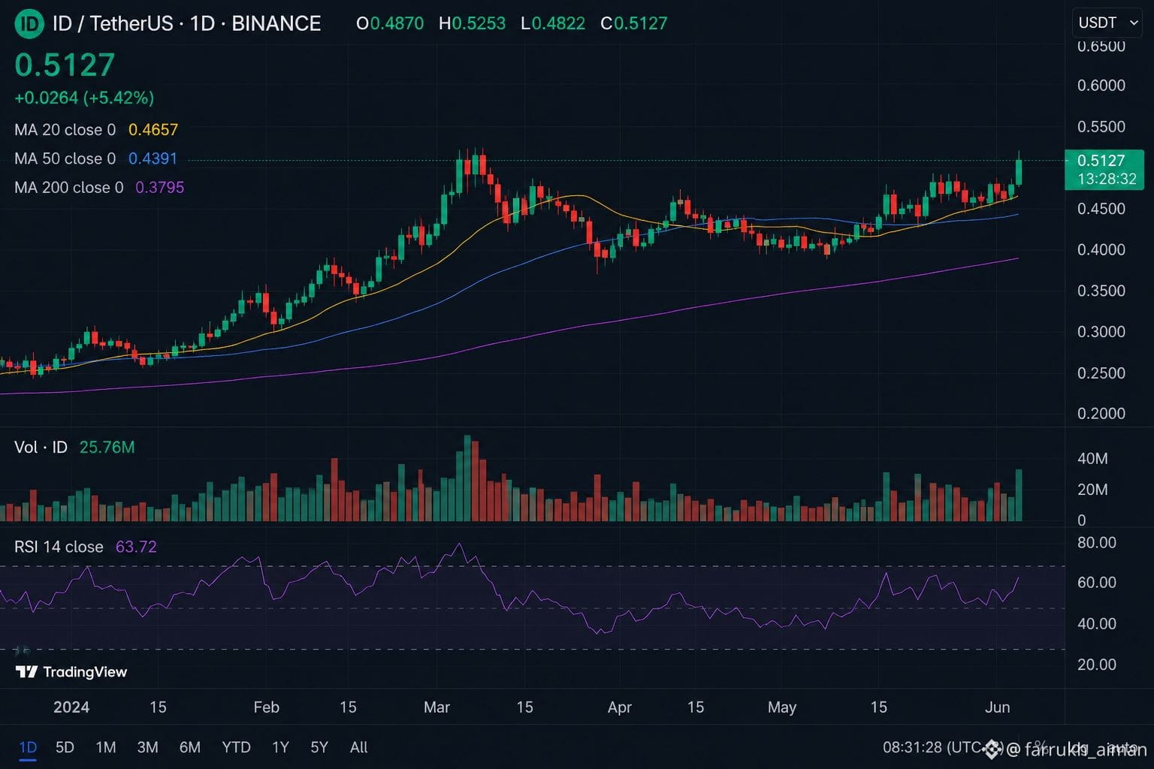Choose the 1M time range
The width and height of the screenshot is (1154, 769).
click(x=106, y=747)
